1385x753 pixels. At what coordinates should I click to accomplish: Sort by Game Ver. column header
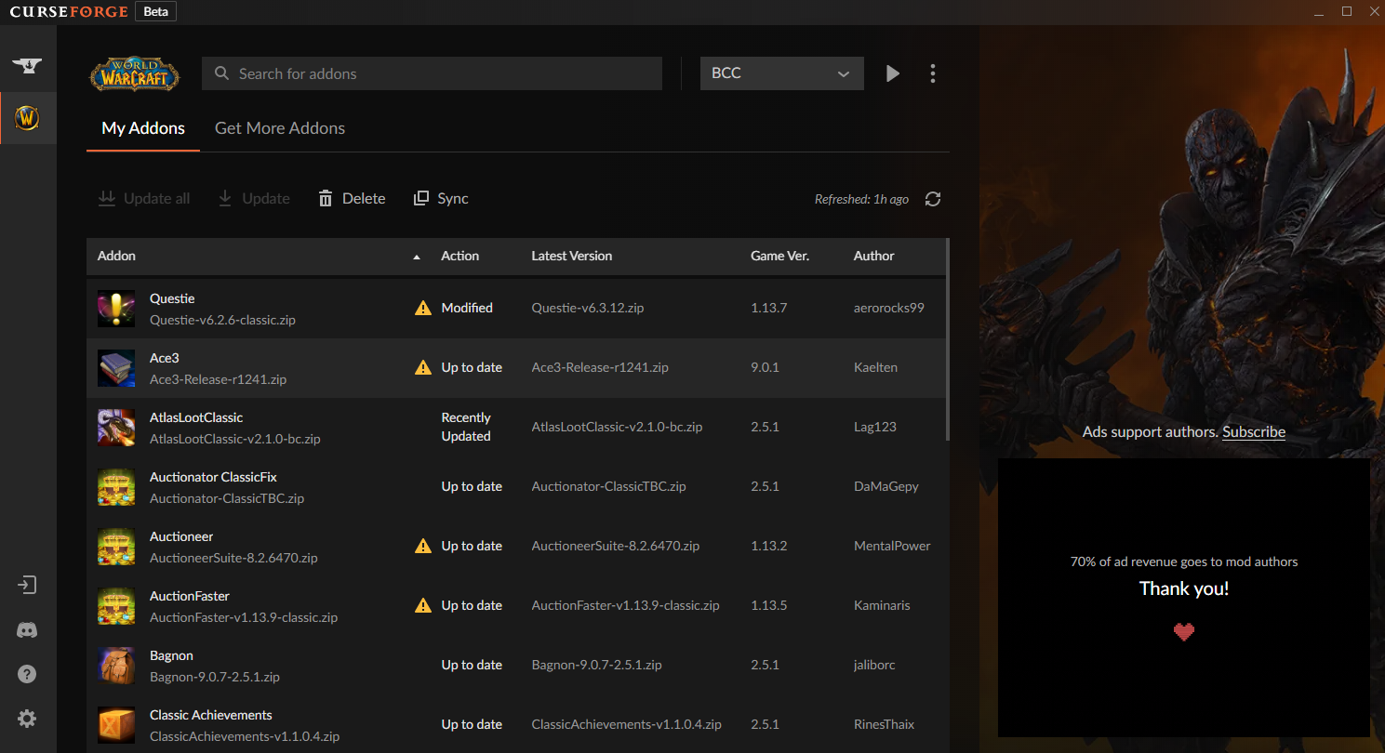click(x=780, y=256)
